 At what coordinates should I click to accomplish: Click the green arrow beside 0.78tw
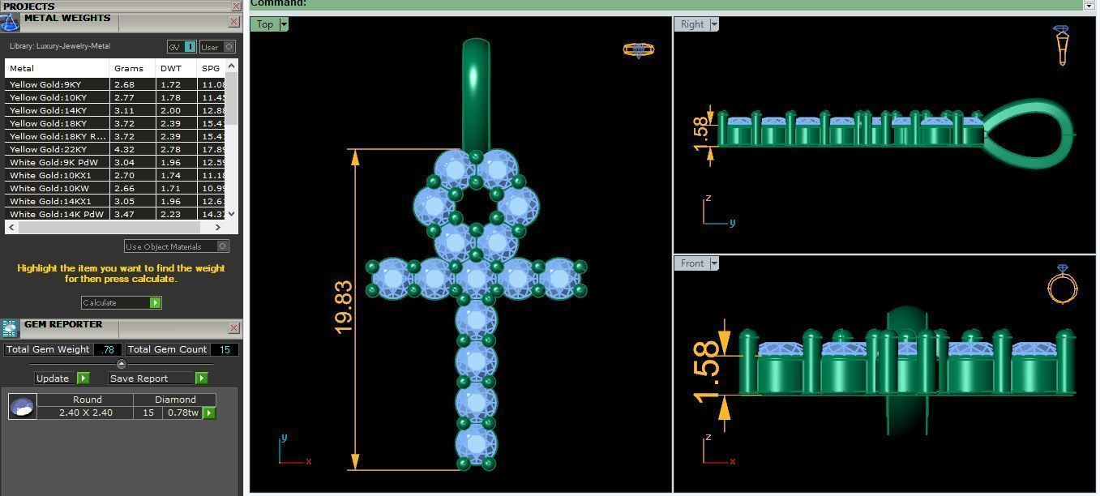coord(209,413)
